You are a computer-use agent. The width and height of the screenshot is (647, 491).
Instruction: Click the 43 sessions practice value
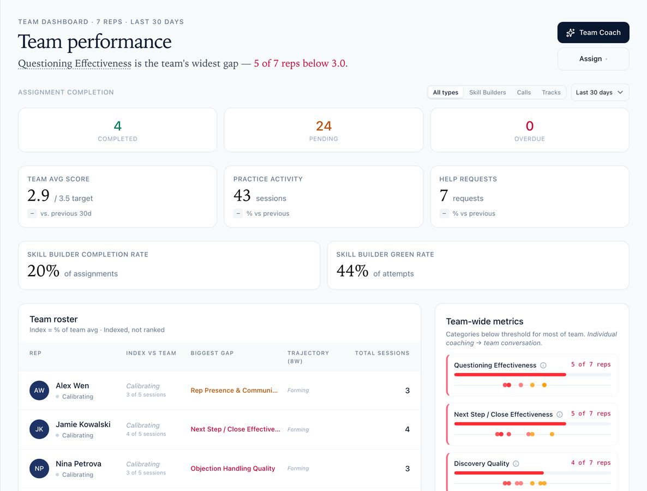(242, 195)
